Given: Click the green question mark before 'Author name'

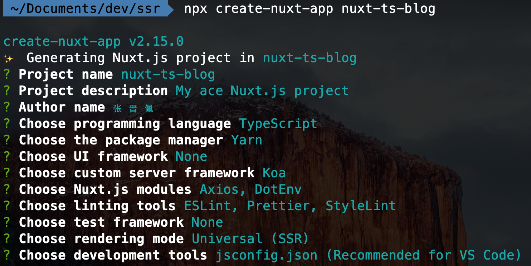Looking at the screenshot, I should (7, 107).
